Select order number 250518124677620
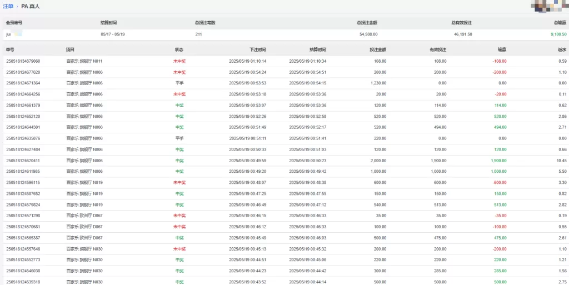 point(23,72)
